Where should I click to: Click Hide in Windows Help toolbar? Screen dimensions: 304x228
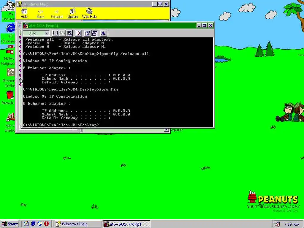click(x=24, y=14)
